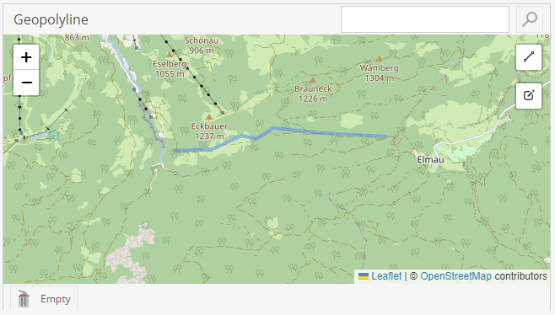Click the Brauneck peak triangle marker
The width and height of the screenshot is (555, 315).
[313, 80]
